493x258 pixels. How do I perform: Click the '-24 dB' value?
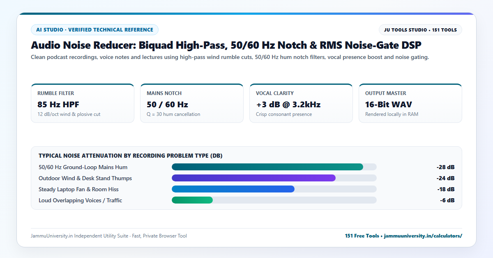point(445,178)
